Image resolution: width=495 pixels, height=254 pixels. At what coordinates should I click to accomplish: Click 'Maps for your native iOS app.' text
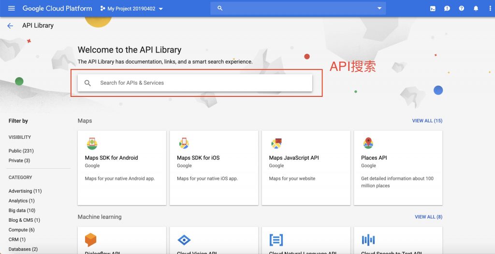pos(207,178)
